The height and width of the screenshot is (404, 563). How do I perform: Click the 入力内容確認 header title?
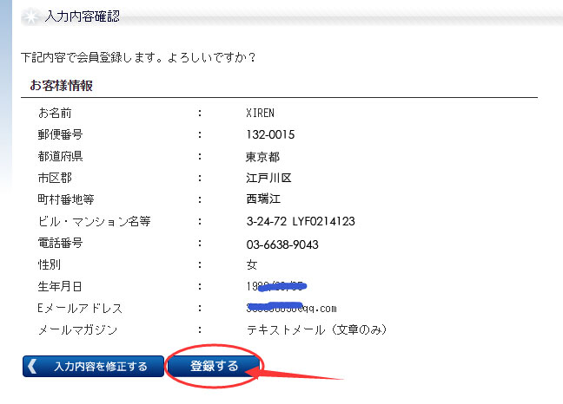tap(83, 16)
